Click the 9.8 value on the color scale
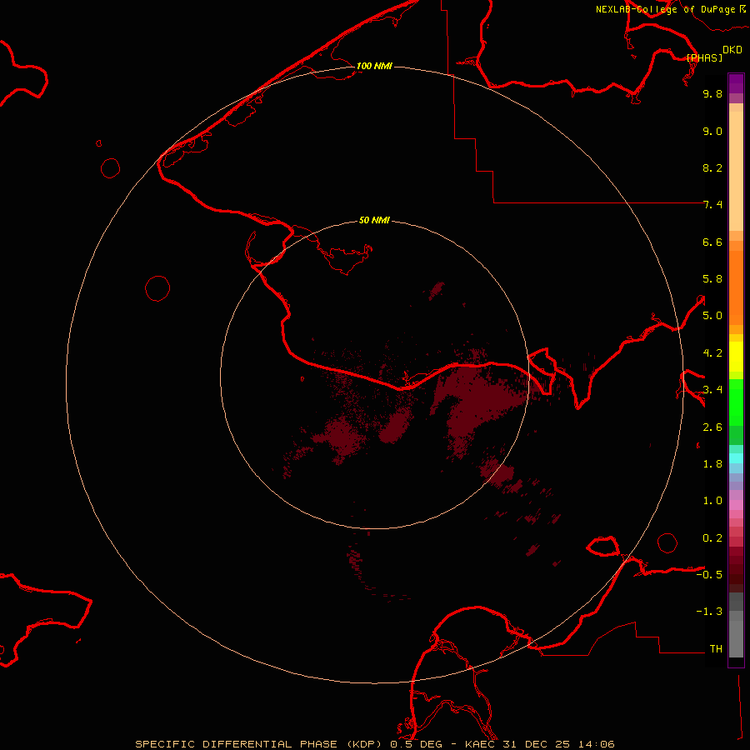This screenshot has width=750, height=750. (x=712, y=94)
